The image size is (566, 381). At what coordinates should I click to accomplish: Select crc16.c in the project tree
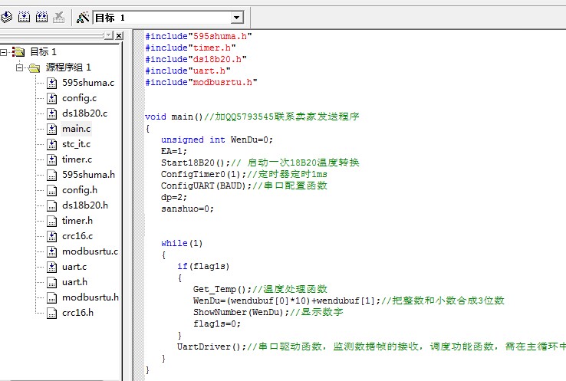(77, 236)
